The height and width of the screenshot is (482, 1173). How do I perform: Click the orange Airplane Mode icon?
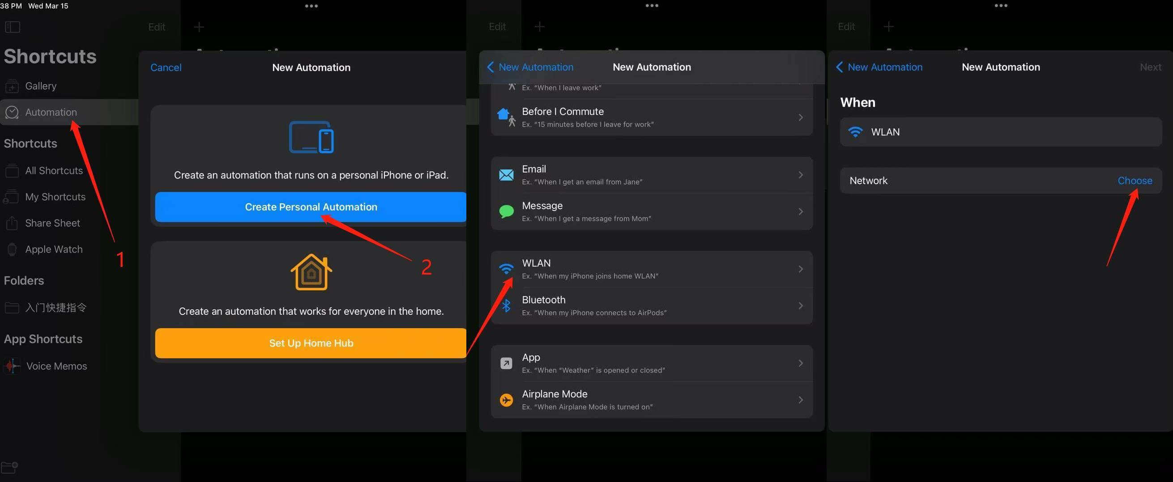[x=506, y=400]
